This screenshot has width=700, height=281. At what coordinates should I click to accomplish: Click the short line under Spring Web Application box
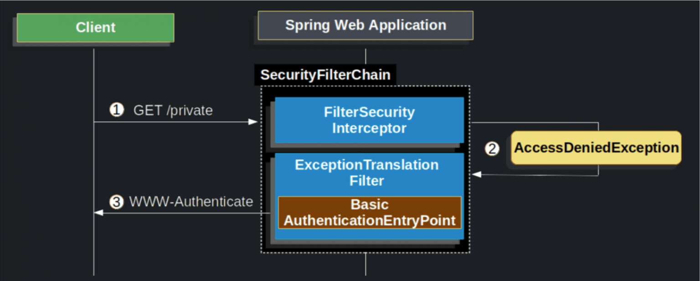pos(365,56)
